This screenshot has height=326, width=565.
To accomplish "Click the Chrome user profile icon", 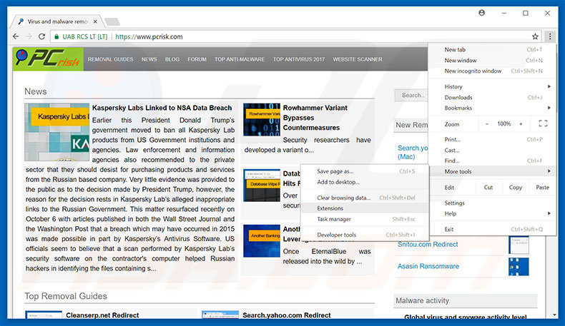I will tap(481, 13).
